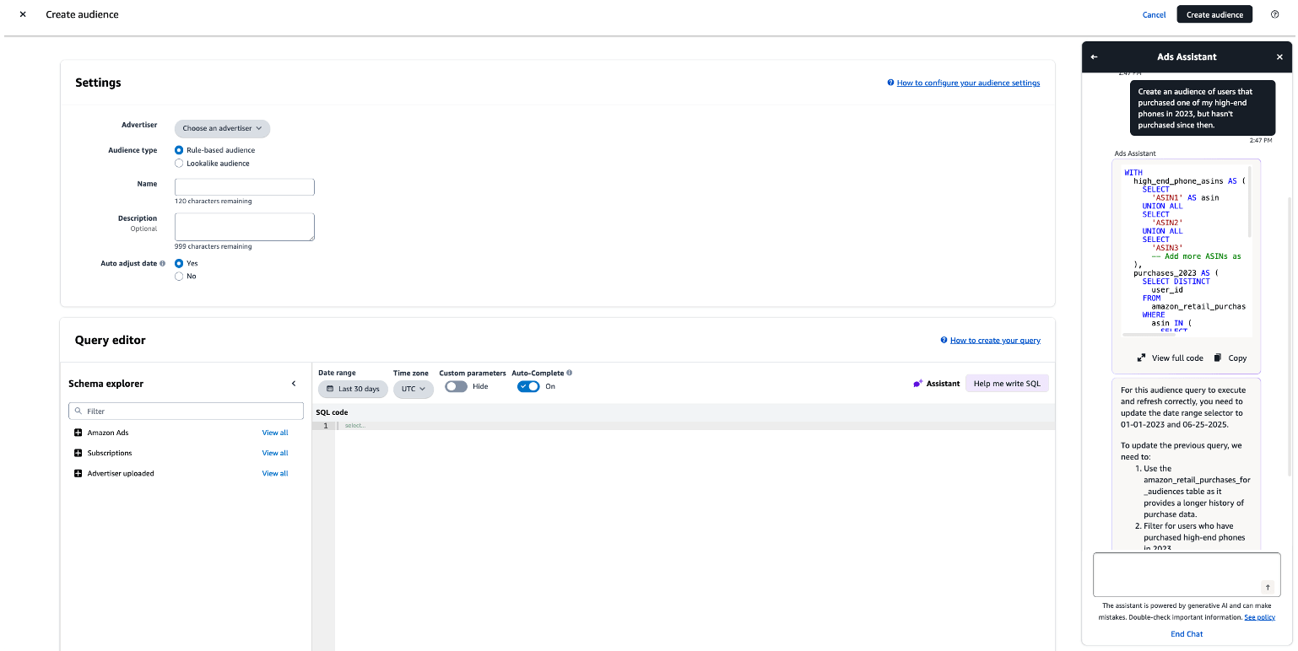
Task: Click the send arrow icon in chat input
Action: tap(1267, 587)
